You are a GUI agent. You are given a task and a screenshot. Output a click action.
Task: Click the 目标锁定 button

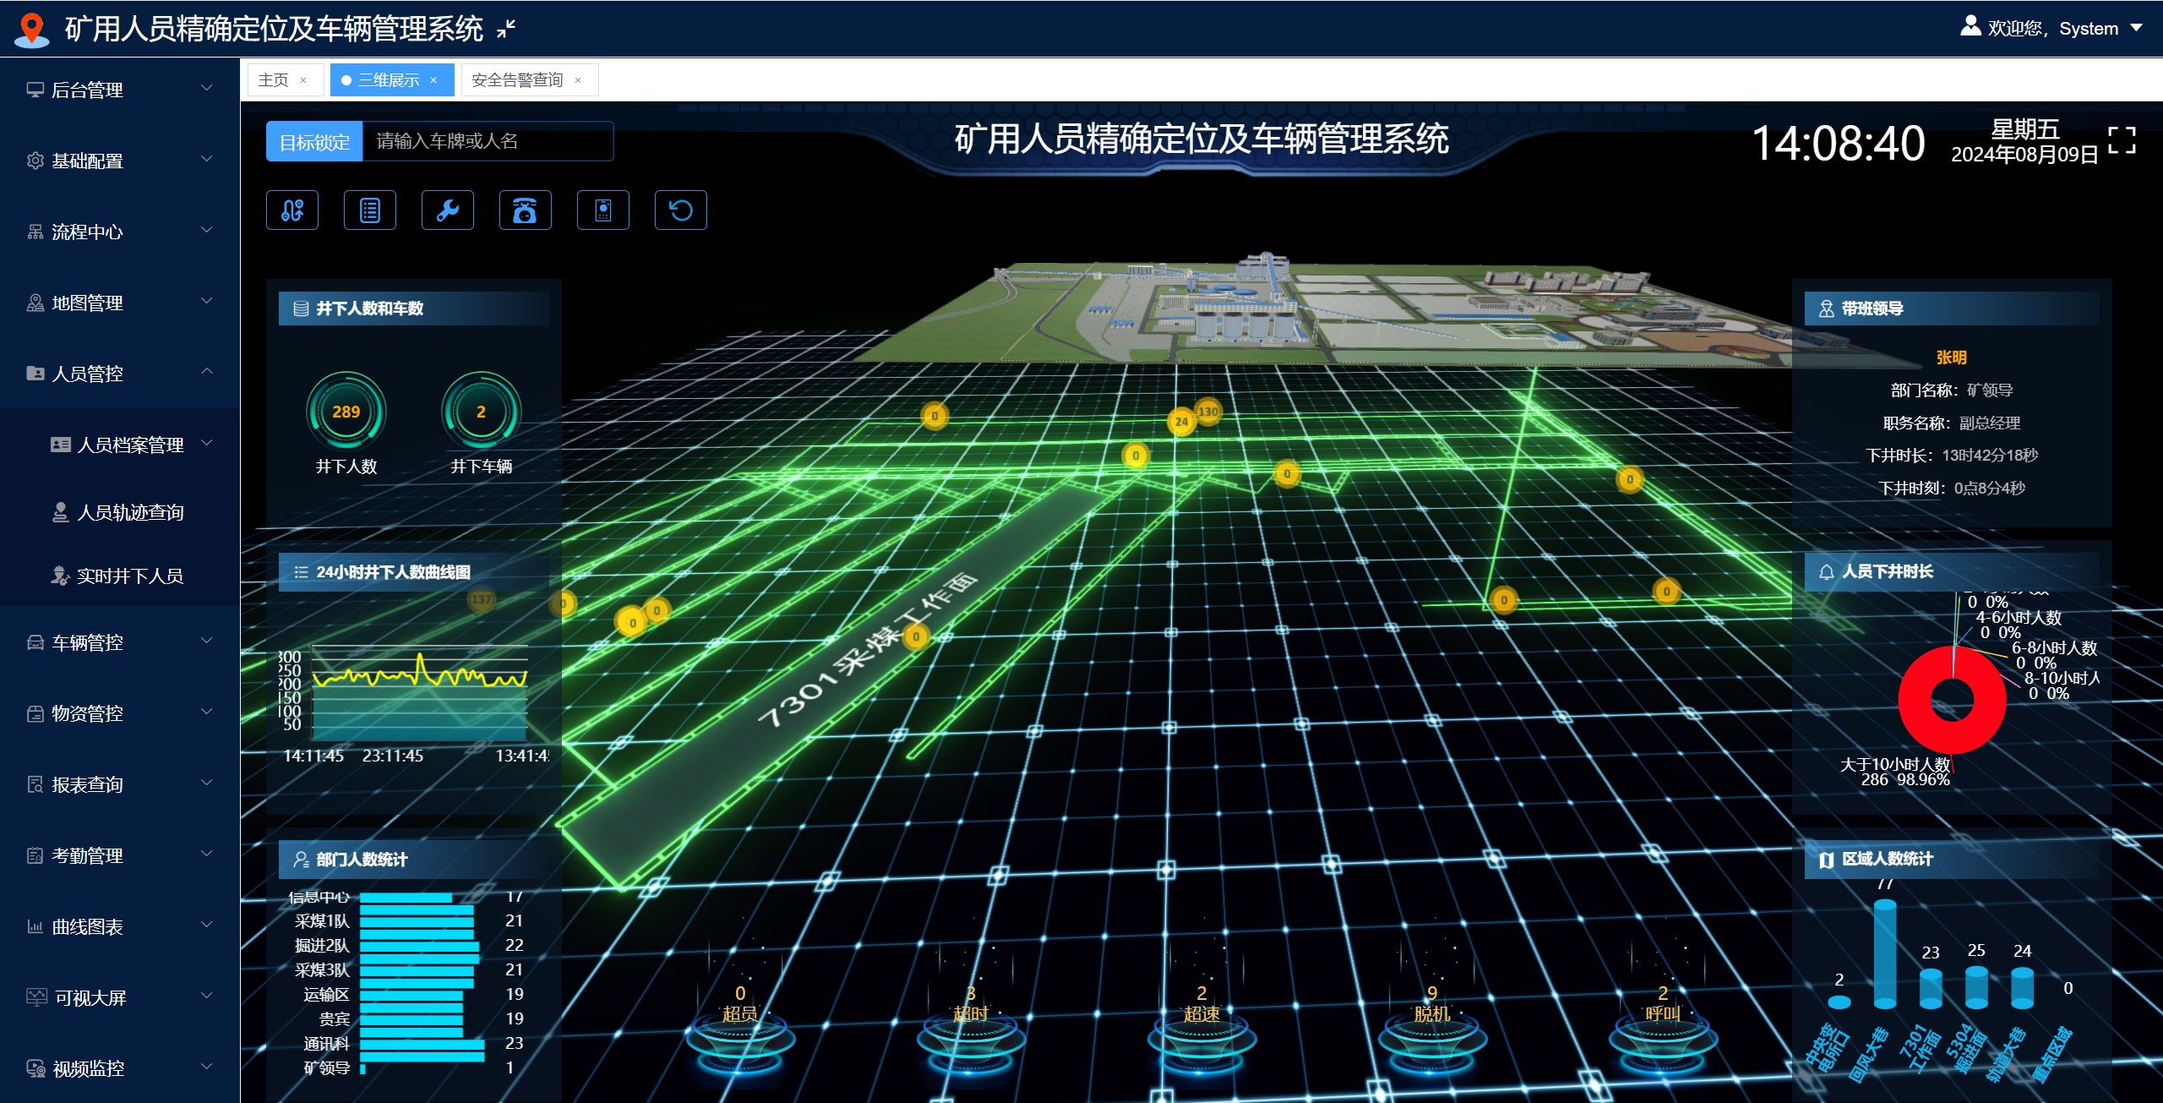coord(314,141)
